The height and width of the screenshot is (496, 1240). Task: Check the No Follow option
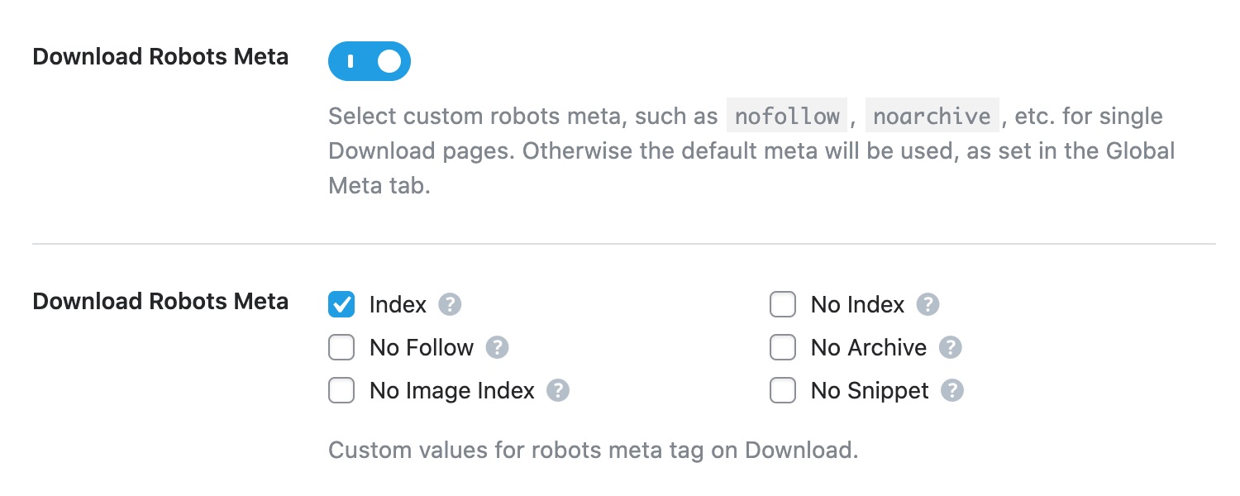[341, 347]
